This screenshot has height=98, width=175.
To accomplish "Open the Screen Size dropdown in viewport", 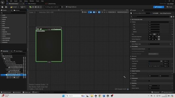I will coord(112,12).
